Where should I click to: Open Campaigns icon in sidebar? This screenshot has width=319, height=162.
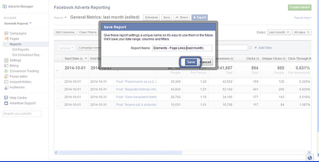(6, 33)
